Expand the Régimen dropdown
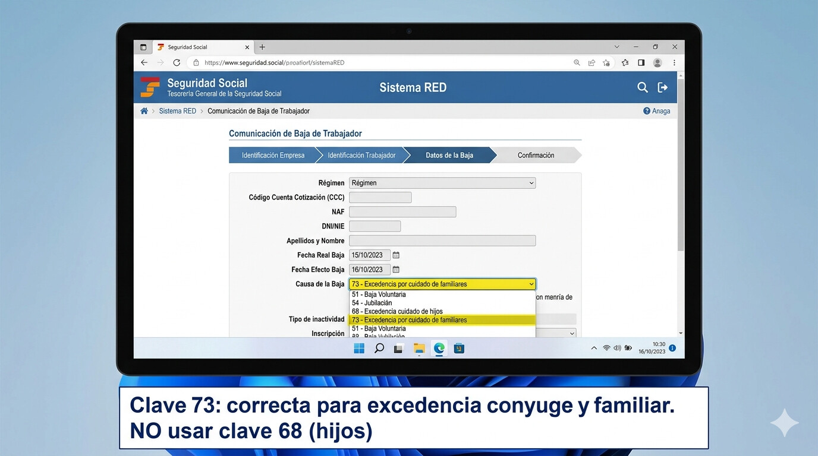This screenshot has width=818, height=456. (442, 183)
